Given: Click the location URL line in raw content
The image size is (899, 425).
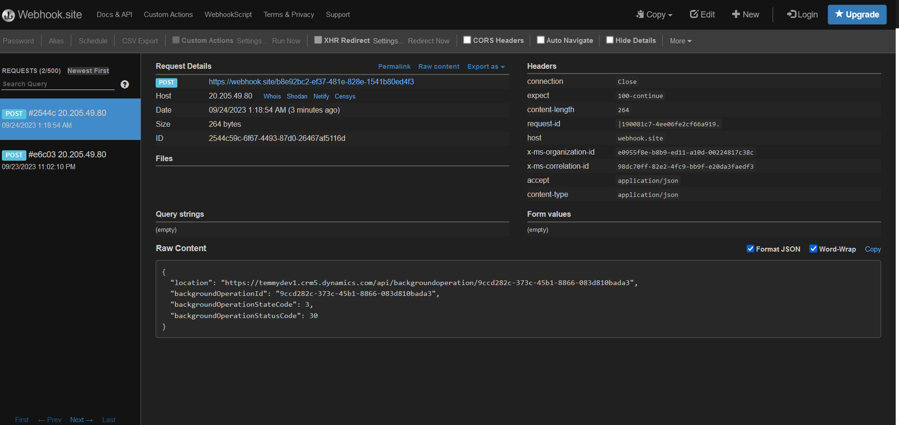Looking at the screenshot, I should pos(404,283).
